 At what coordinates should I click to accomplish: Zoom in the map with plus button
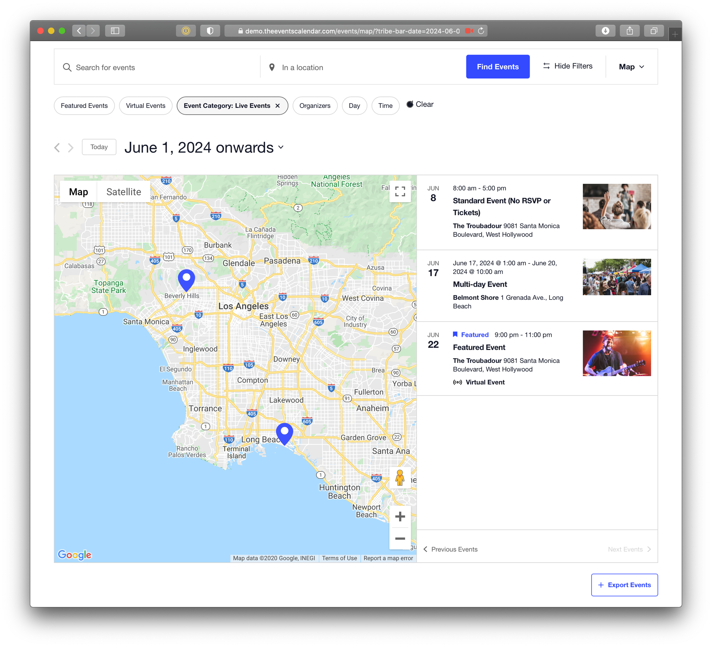coord(400,516)
